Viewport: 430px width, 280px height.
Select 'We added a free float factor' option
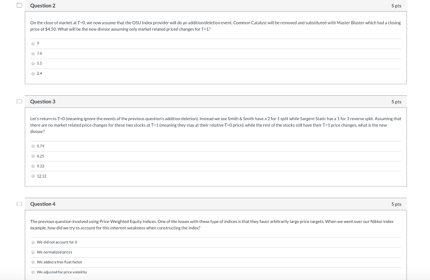tap(33, 262)
